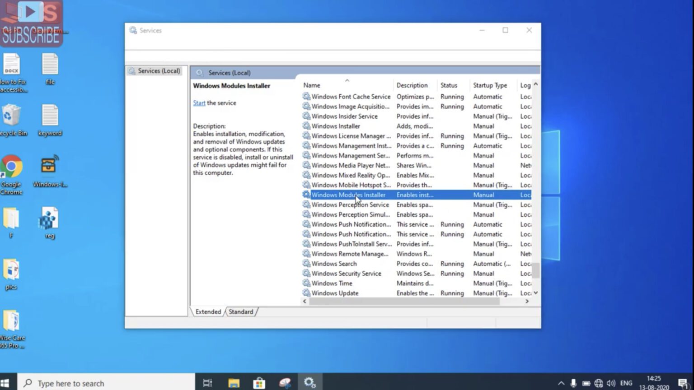
Task: Click Google Chrome desktop shortcut
Action: pos(11,175)
